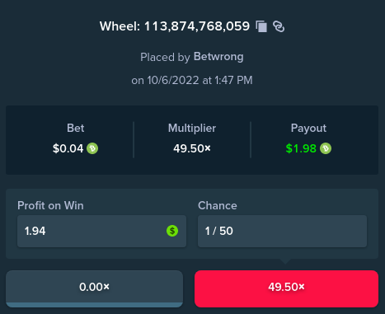The image size is (385, 314).
Task: Click the Multiplier heading
Action: pos(192,128)
